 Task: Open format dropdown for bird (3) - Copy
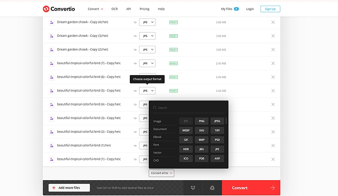pyautogui.click(x=144, y=118)
